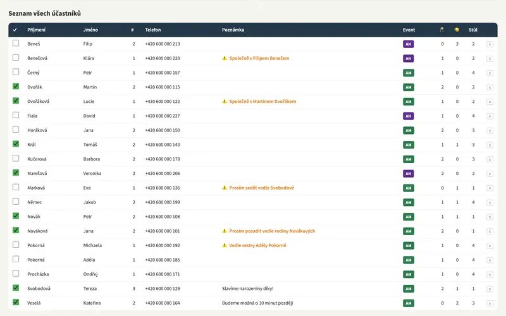The height and width of the screenshot is (316, 506).
Task: Click note 'Slavíme narozeniny díky!'
Action: coord(248,289)
